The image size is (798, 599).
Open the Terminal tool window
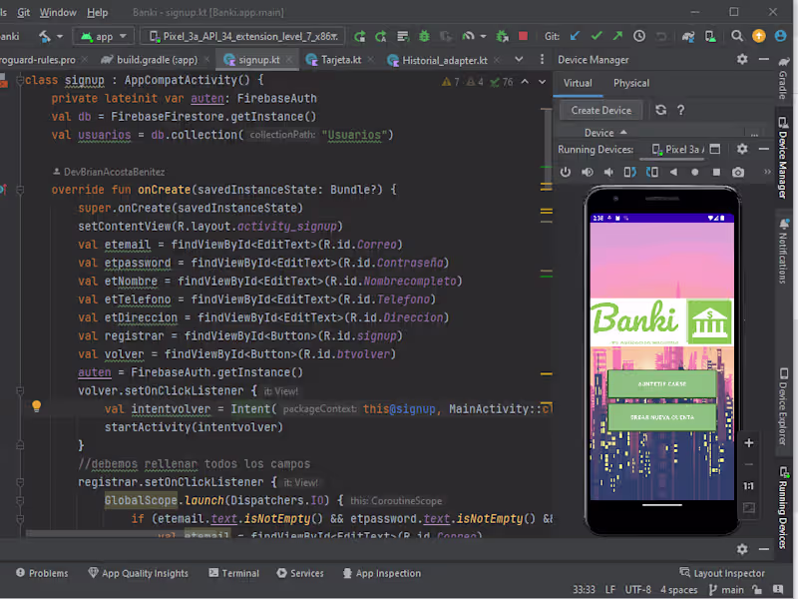[x=234, y=573]
